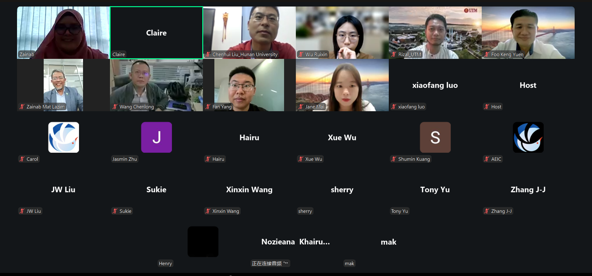Click the sherry name label

click(305, 211)
